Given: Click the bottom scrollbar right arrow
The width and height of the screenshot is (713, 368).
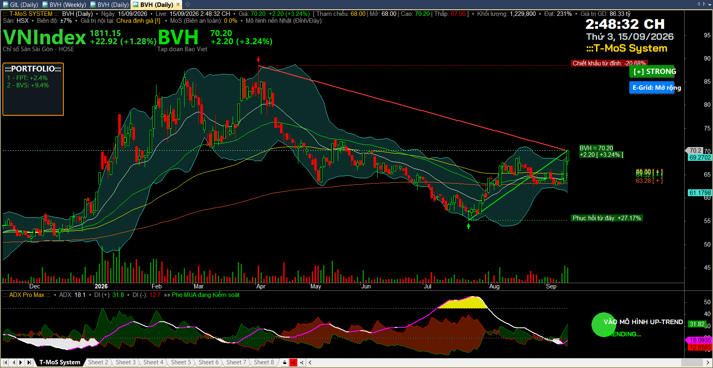Looking at the screenshot, I should click(708, 362).
